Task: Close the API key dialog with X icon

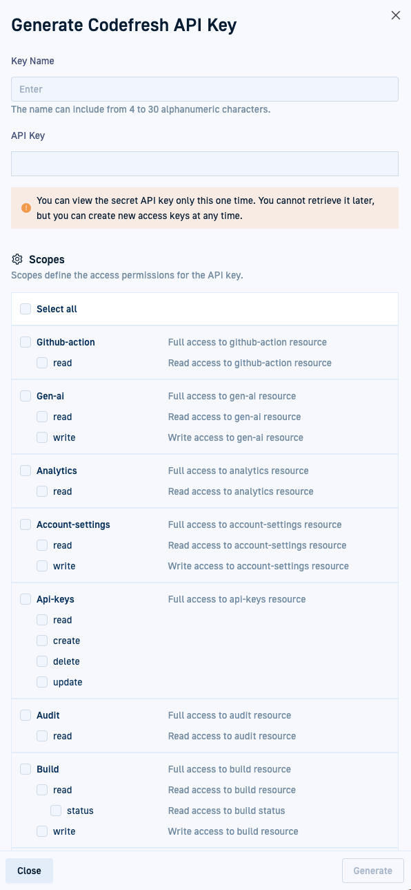Action: click(x=396, y=15)
